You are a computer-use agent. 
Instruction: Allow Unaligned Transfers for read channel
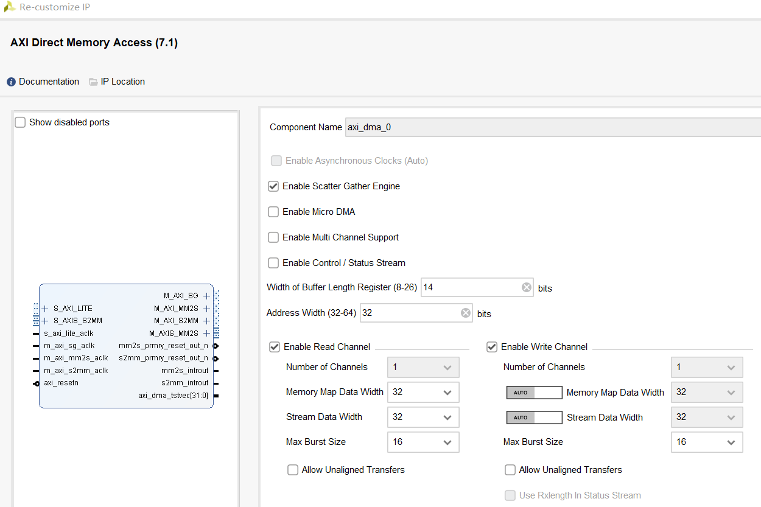293,469
